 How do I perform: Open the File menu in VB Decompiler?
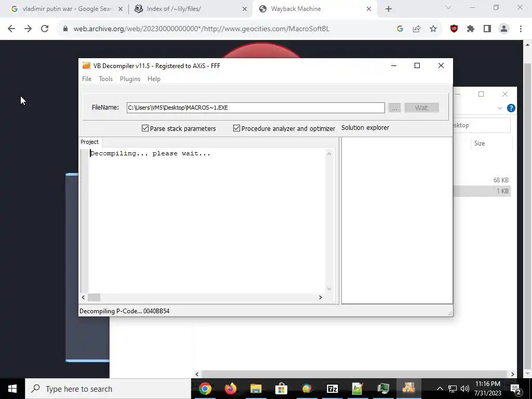tap(87, 79)
